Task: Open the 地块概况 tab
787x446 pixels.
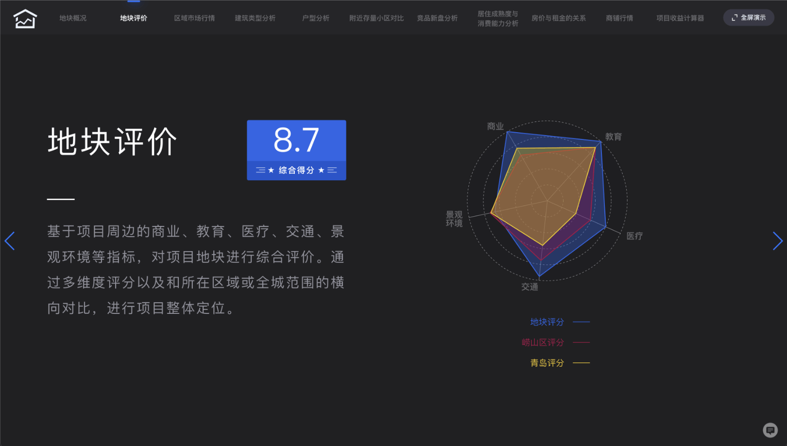Action: [73, 18]
